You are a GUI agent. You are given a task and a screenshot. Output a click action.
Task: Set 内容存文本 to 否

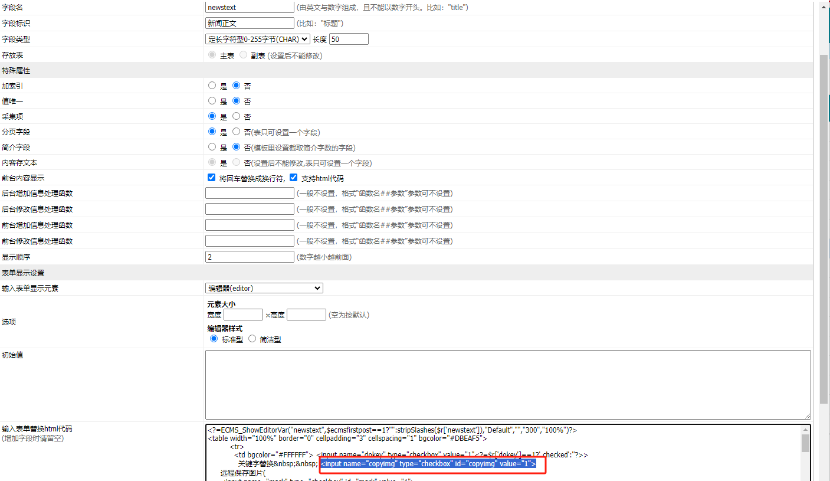tap(236, 162)
